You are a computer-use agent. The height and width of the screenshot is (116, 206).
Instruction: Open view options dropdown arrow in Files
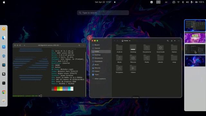pyautogui.click(x=175, y=41)
